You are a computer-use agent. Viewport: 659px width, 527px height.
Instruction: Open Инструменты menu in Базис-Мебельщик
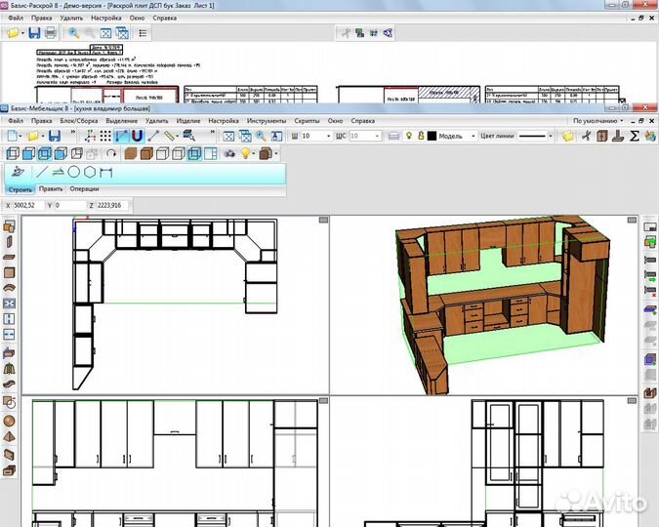tap(267, 120)
